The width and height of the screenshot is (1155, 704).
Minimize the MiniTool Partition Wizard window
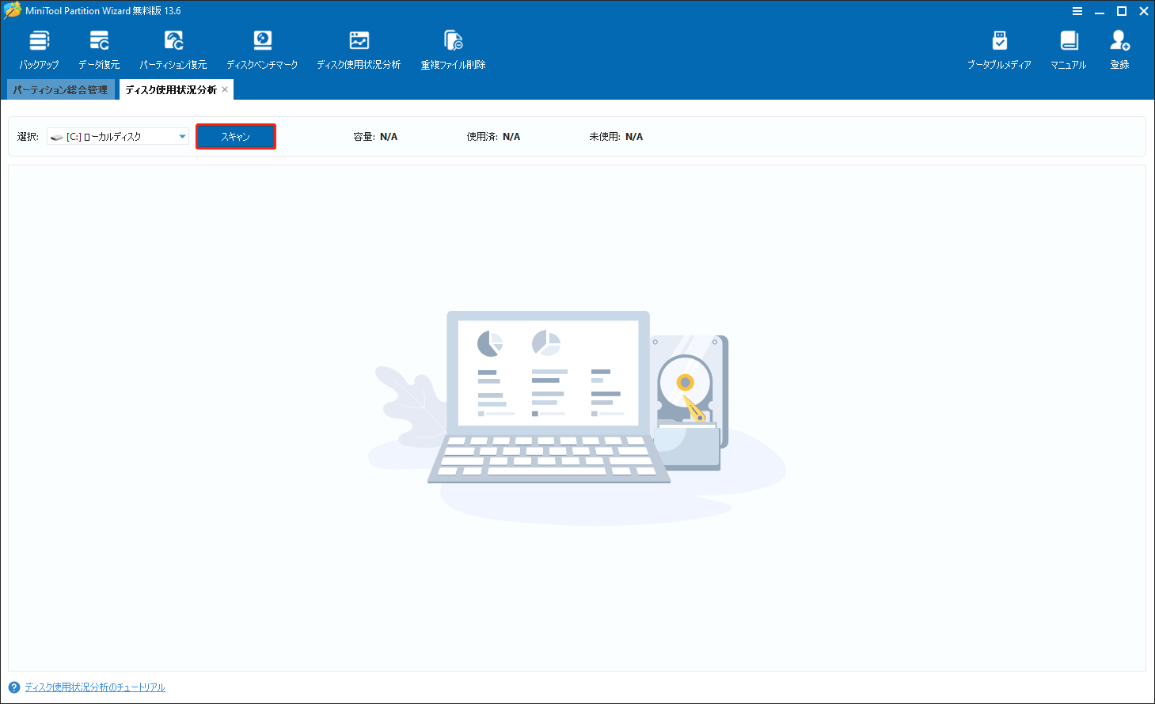1100,11
